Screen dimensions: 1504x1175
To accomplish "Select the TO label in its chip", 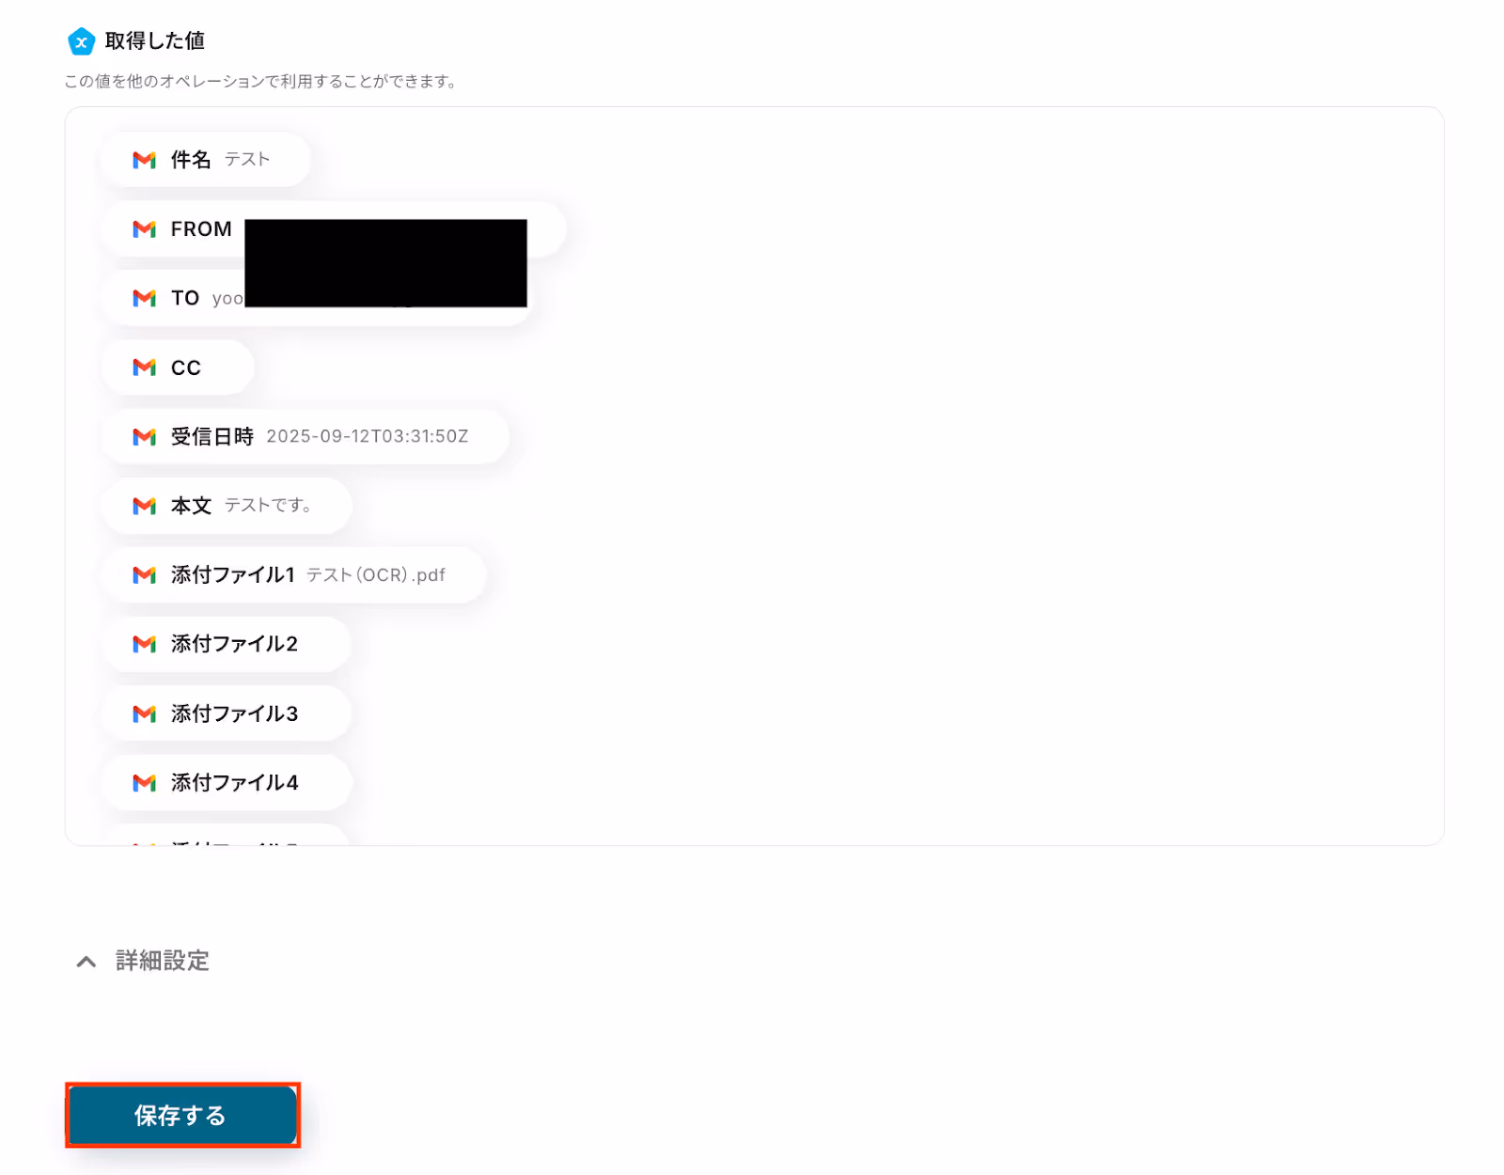I will point(185,298).
